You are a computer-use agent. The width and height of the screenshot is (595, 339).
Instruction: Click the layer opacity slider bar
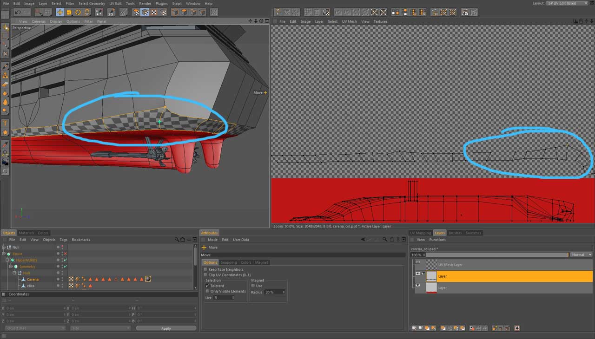pyautogui.click(x=496, y=255)
